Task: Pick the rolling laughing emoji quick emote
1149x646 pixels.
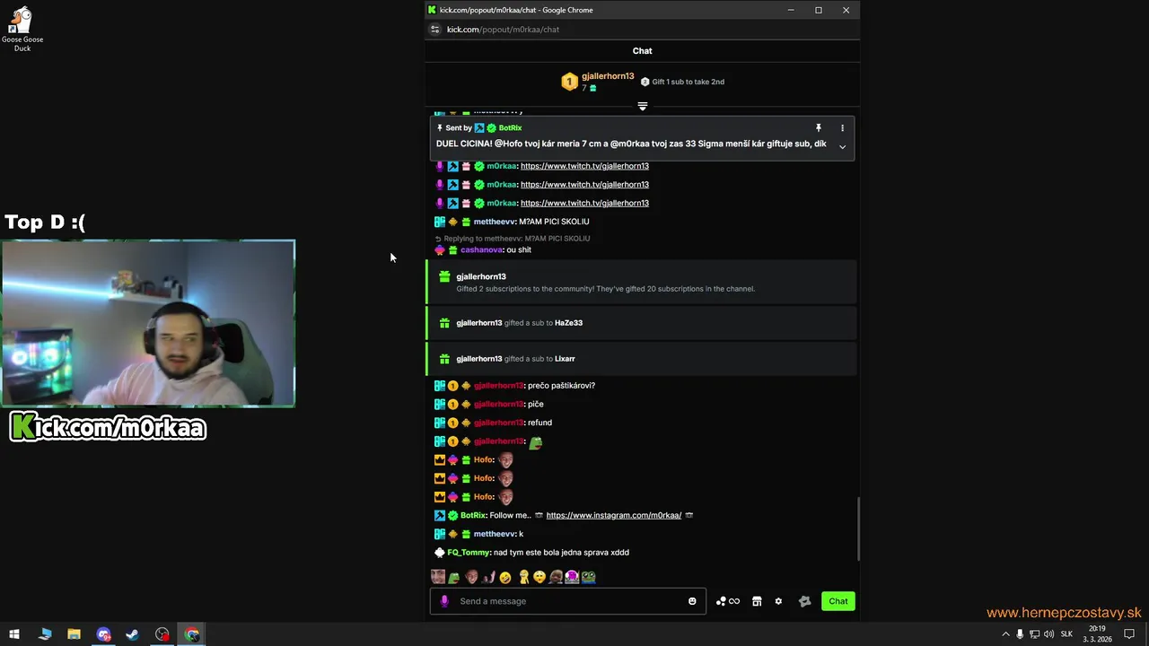Action: (505, 577)
